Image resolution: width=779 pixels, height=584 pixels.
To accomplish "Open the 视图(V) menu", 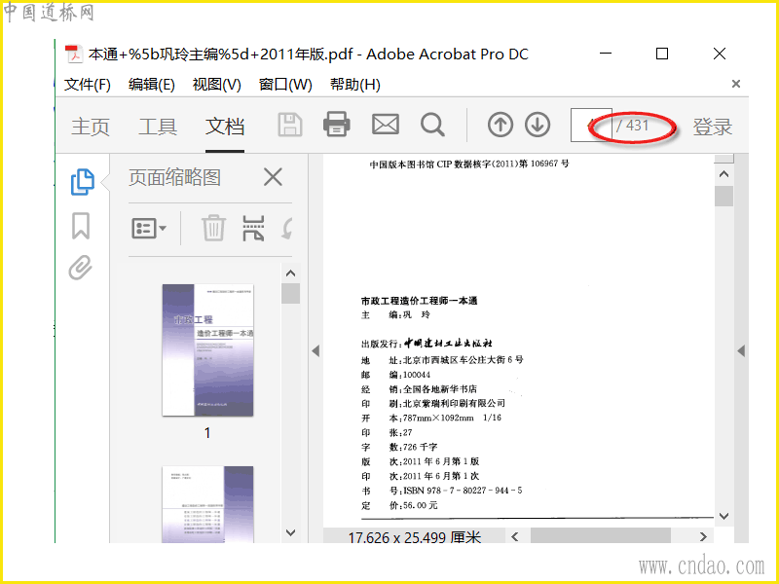I will [216, 85].
